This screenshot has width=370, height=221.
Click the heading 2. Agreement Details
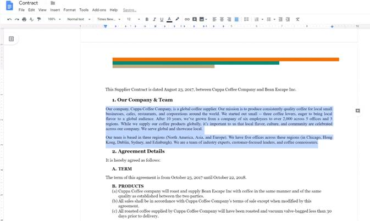click(139, 151)
